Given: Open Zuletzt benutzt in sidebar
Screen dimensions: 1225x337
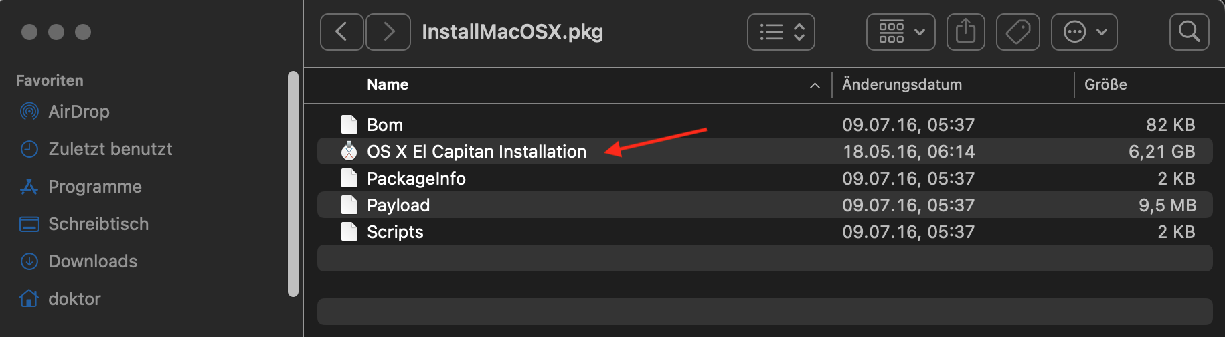Looking at the screenshot, I should [110, 149].
